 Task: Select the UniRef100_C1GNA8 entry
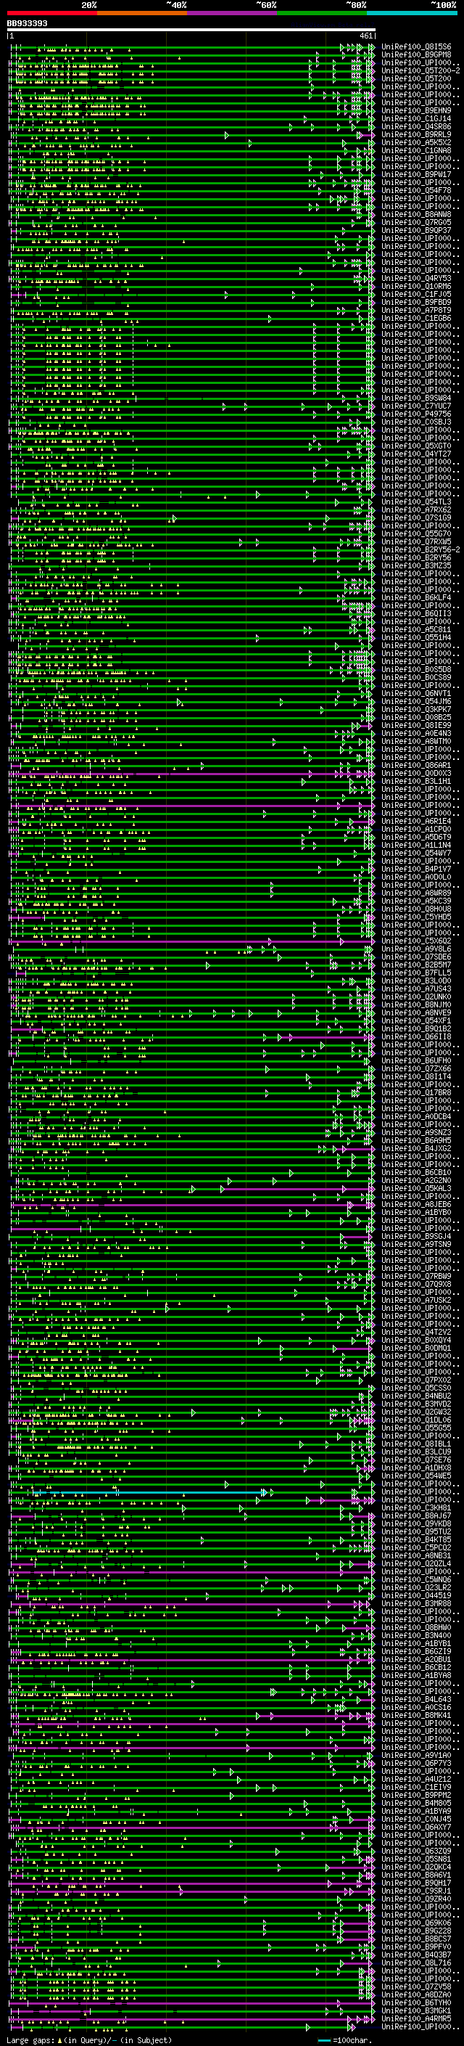415,151
